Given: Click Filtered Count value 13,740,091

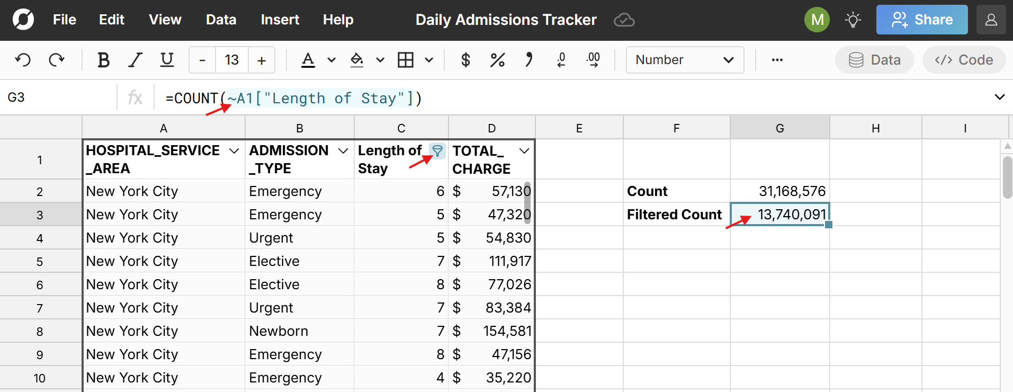Looking at the screenshot, I should 780,215.
